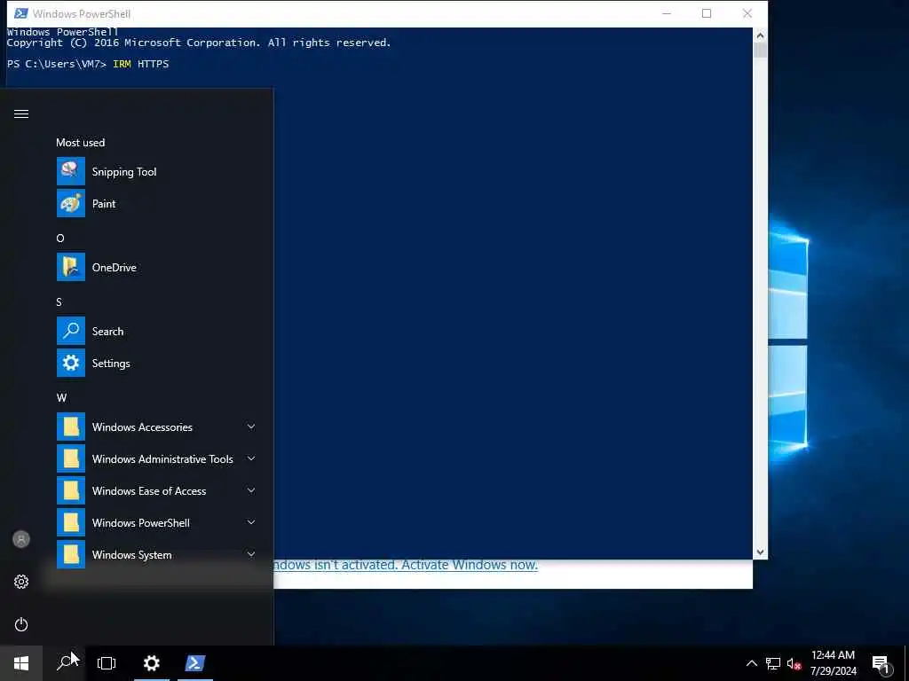Viewport: 909px width, 681px height.
Task: Open the muted volume tray icon
Action: point(794,663)
